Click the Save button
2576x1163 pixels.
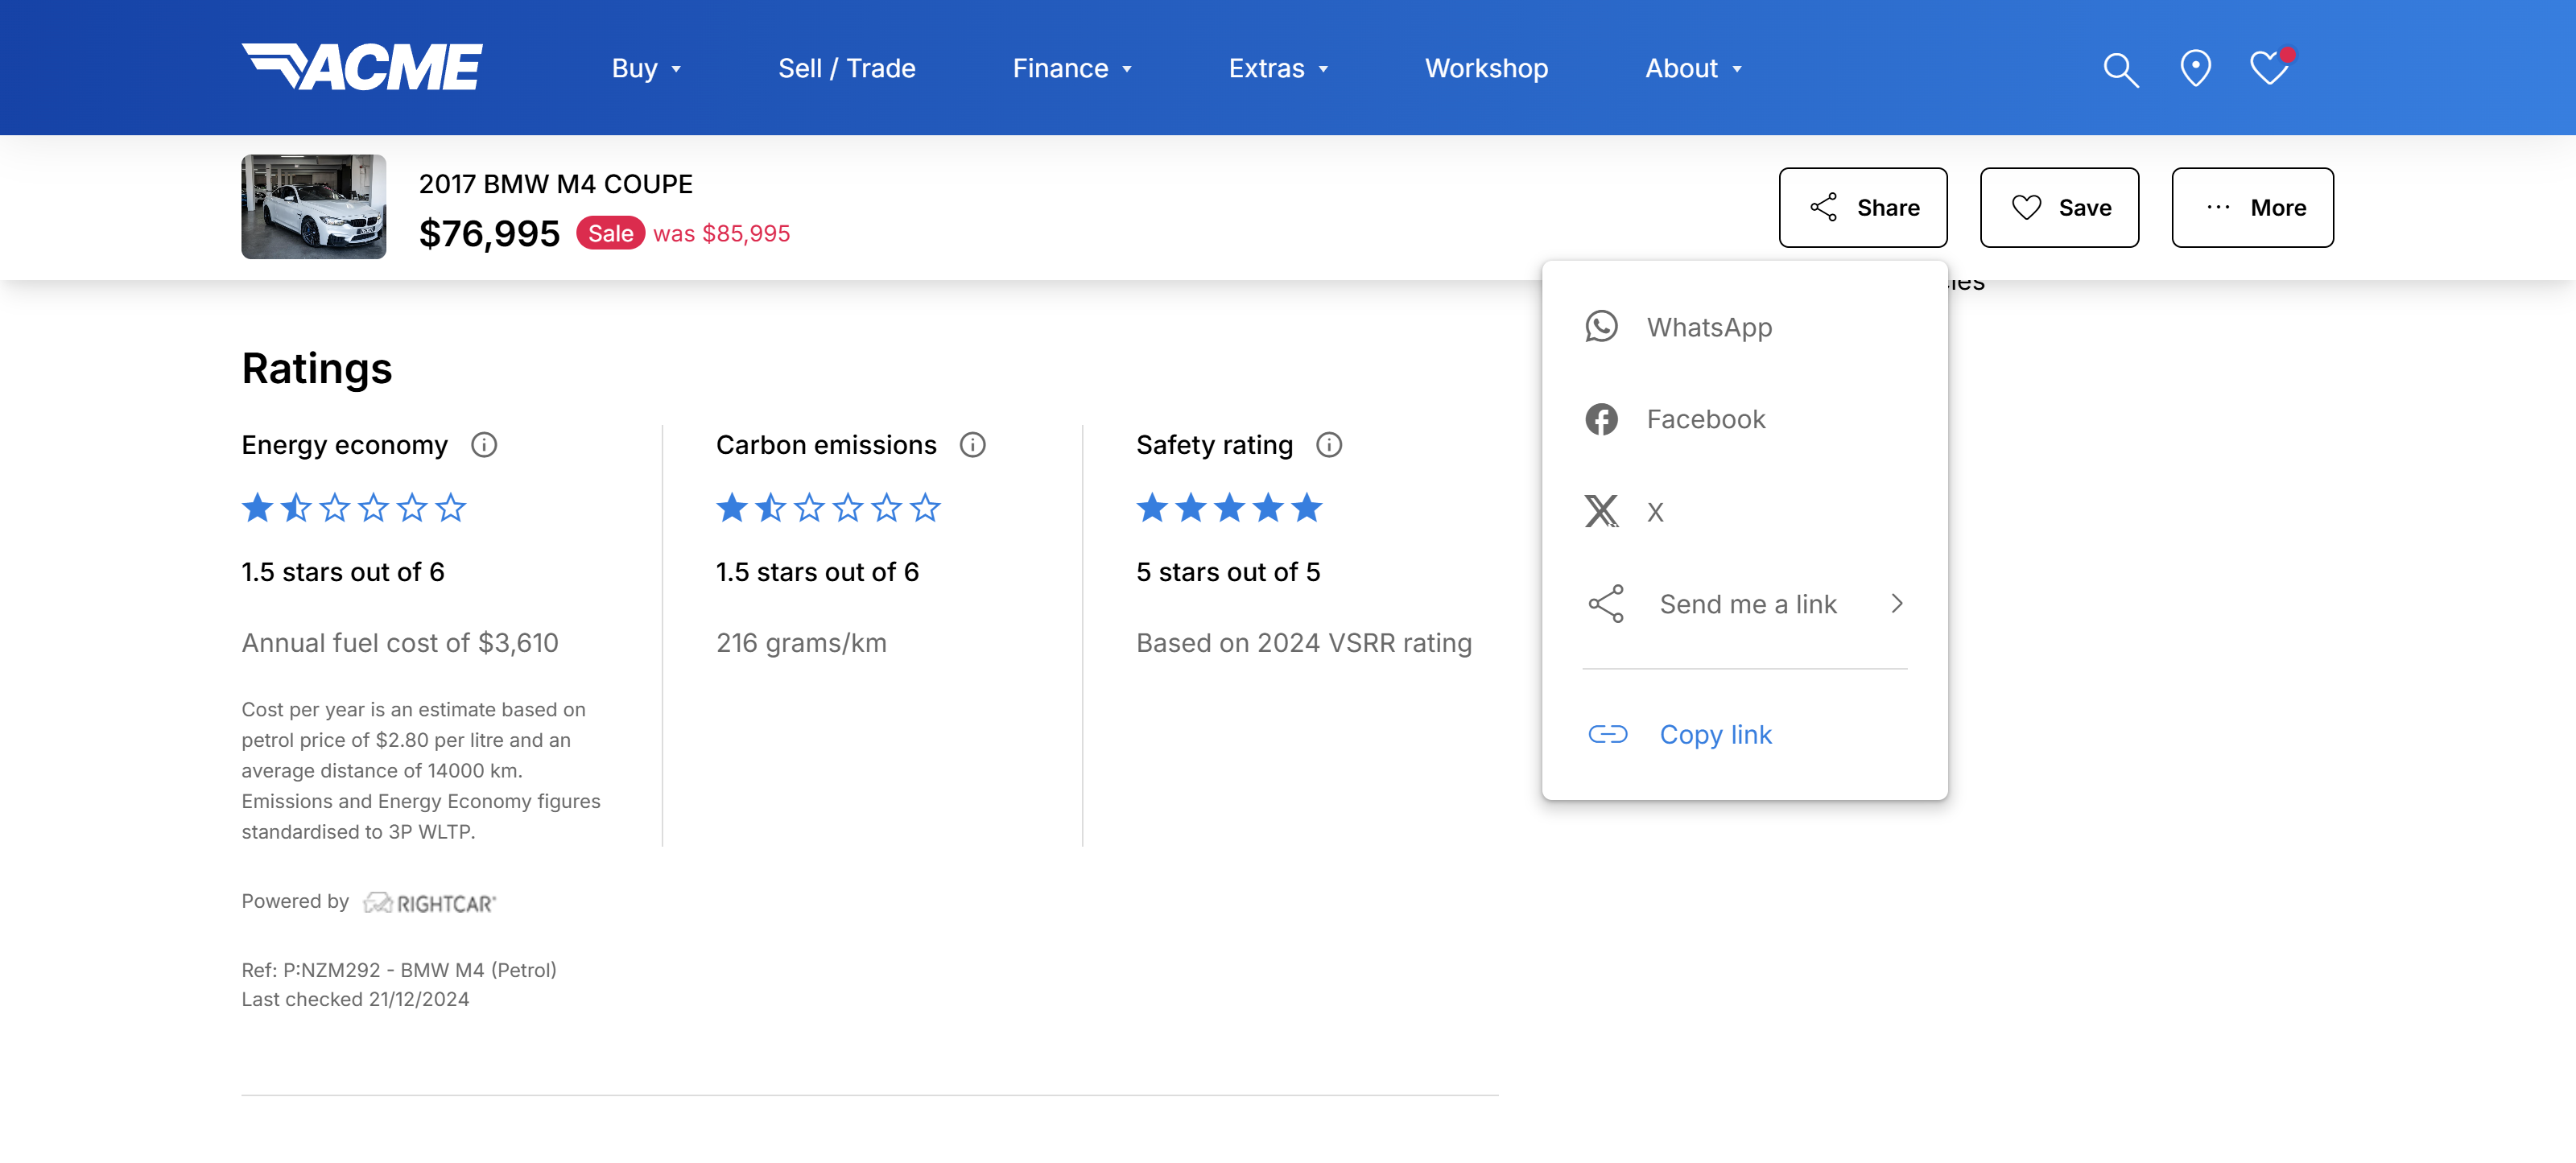coord(2059,207)
